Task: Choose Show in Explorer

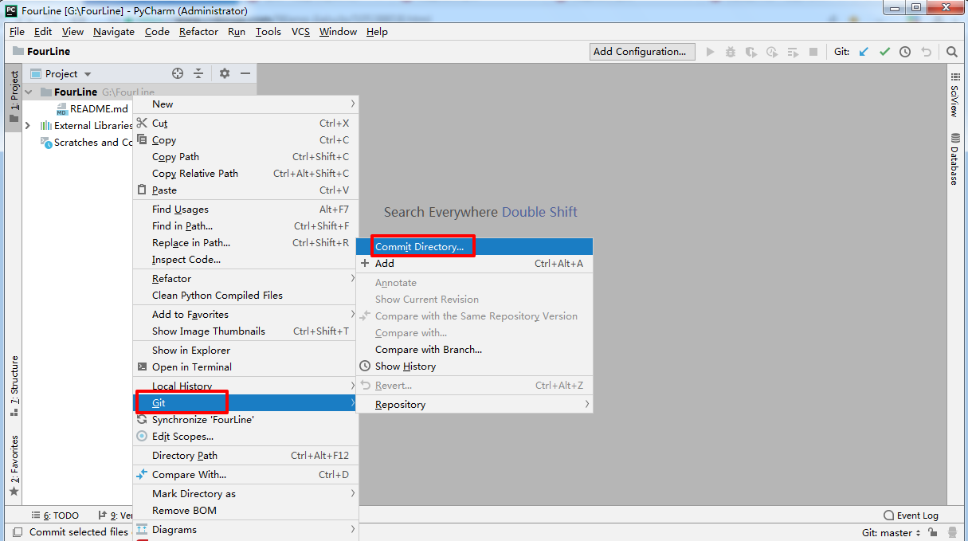Action: tap(245, 351)
